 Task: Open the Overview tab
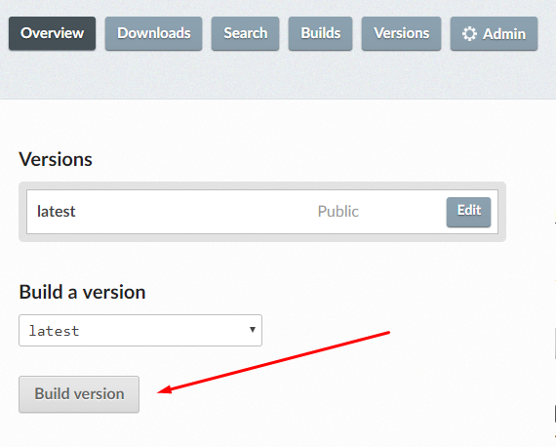(x=52, y=33)
